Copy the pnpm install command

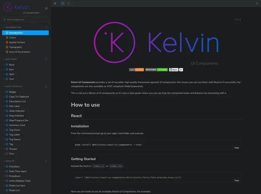tap(237, 148)
